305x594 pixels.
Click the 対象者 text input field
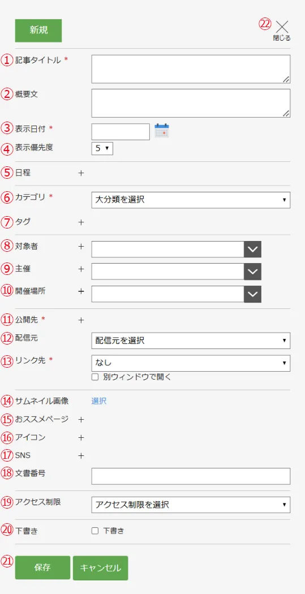(x=168, y=249)
